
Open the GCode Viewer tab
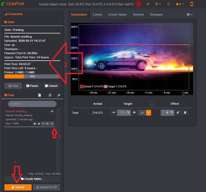pos(117,15)
